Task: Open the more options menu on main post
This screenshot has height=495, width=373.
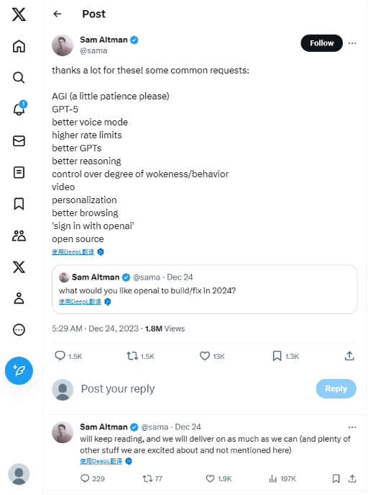Action: click(x=352, y=43)
